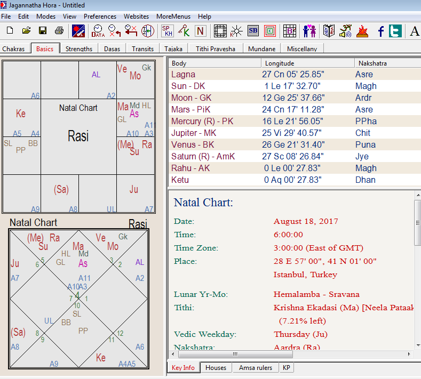Click the SB chakra toolbar icon

click(253, 31)
